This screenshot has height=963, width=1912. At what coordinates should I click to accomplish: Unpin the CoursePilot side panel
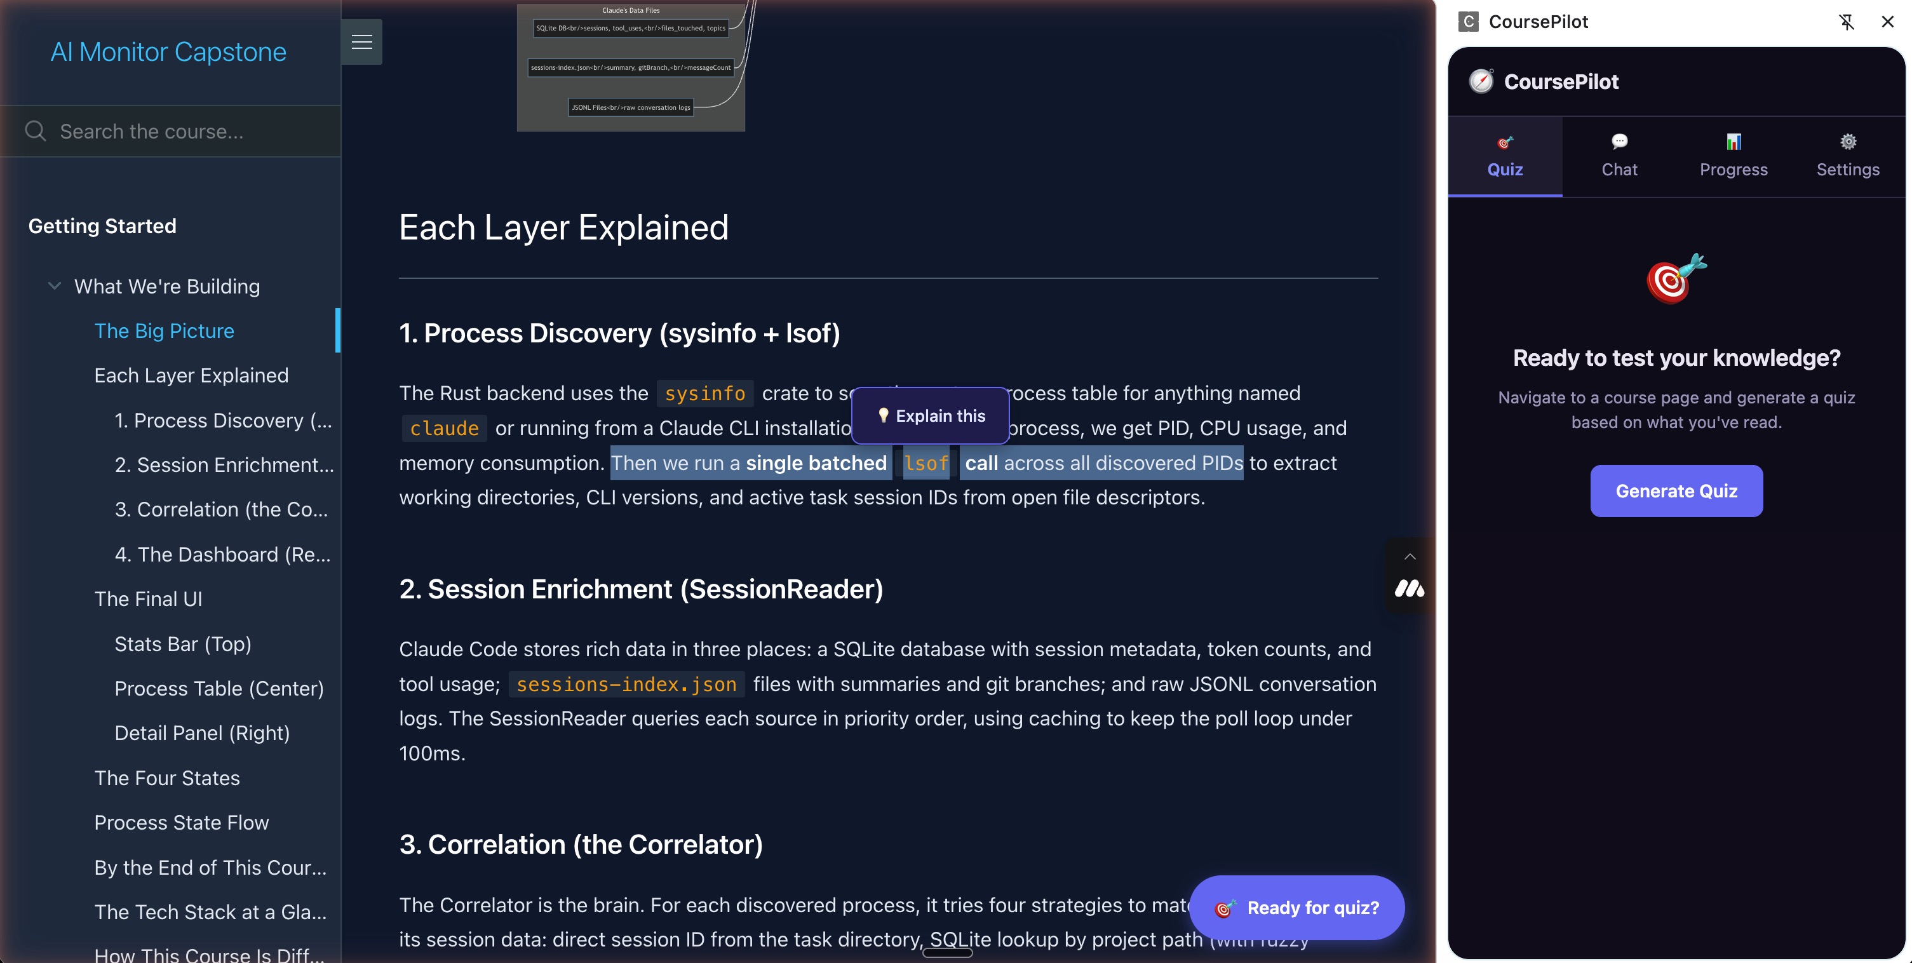tap(1846, 22)
